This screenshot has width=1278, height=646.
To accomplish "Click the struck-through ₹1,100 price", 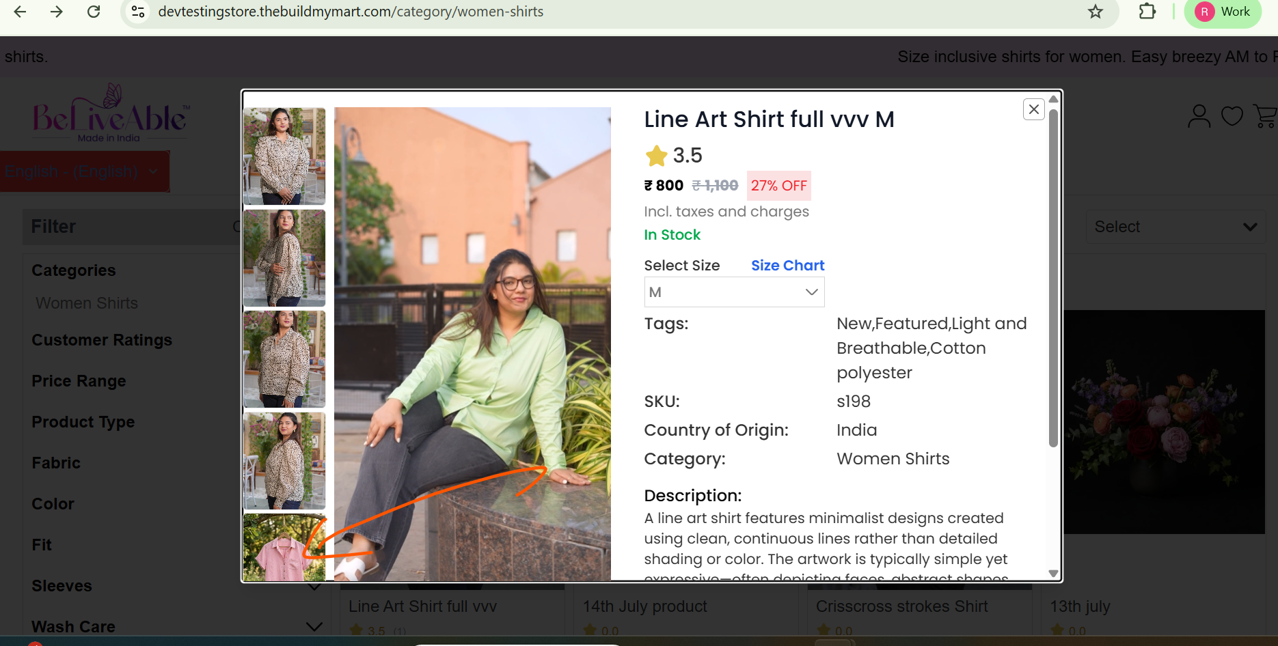I will coord(715,186).
